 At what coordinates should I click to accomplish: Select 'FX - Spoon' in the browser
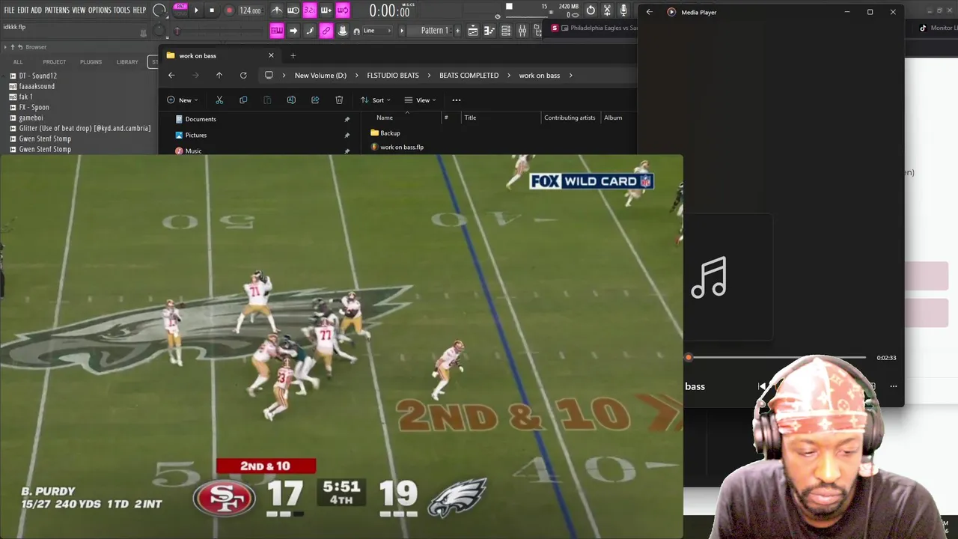(34, 107)
